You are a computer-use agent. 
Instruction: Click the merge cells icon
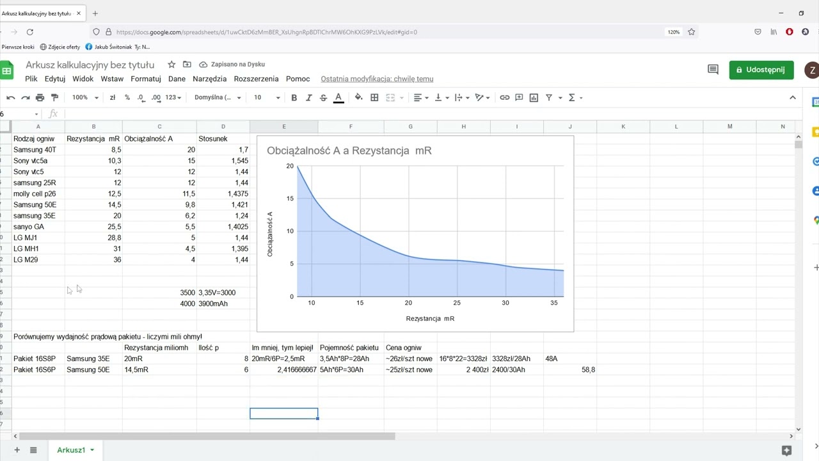click(x=390, y=97)
